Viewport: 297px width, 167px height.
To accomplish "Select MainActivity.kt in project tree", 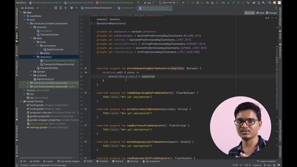I will [43, 79].
